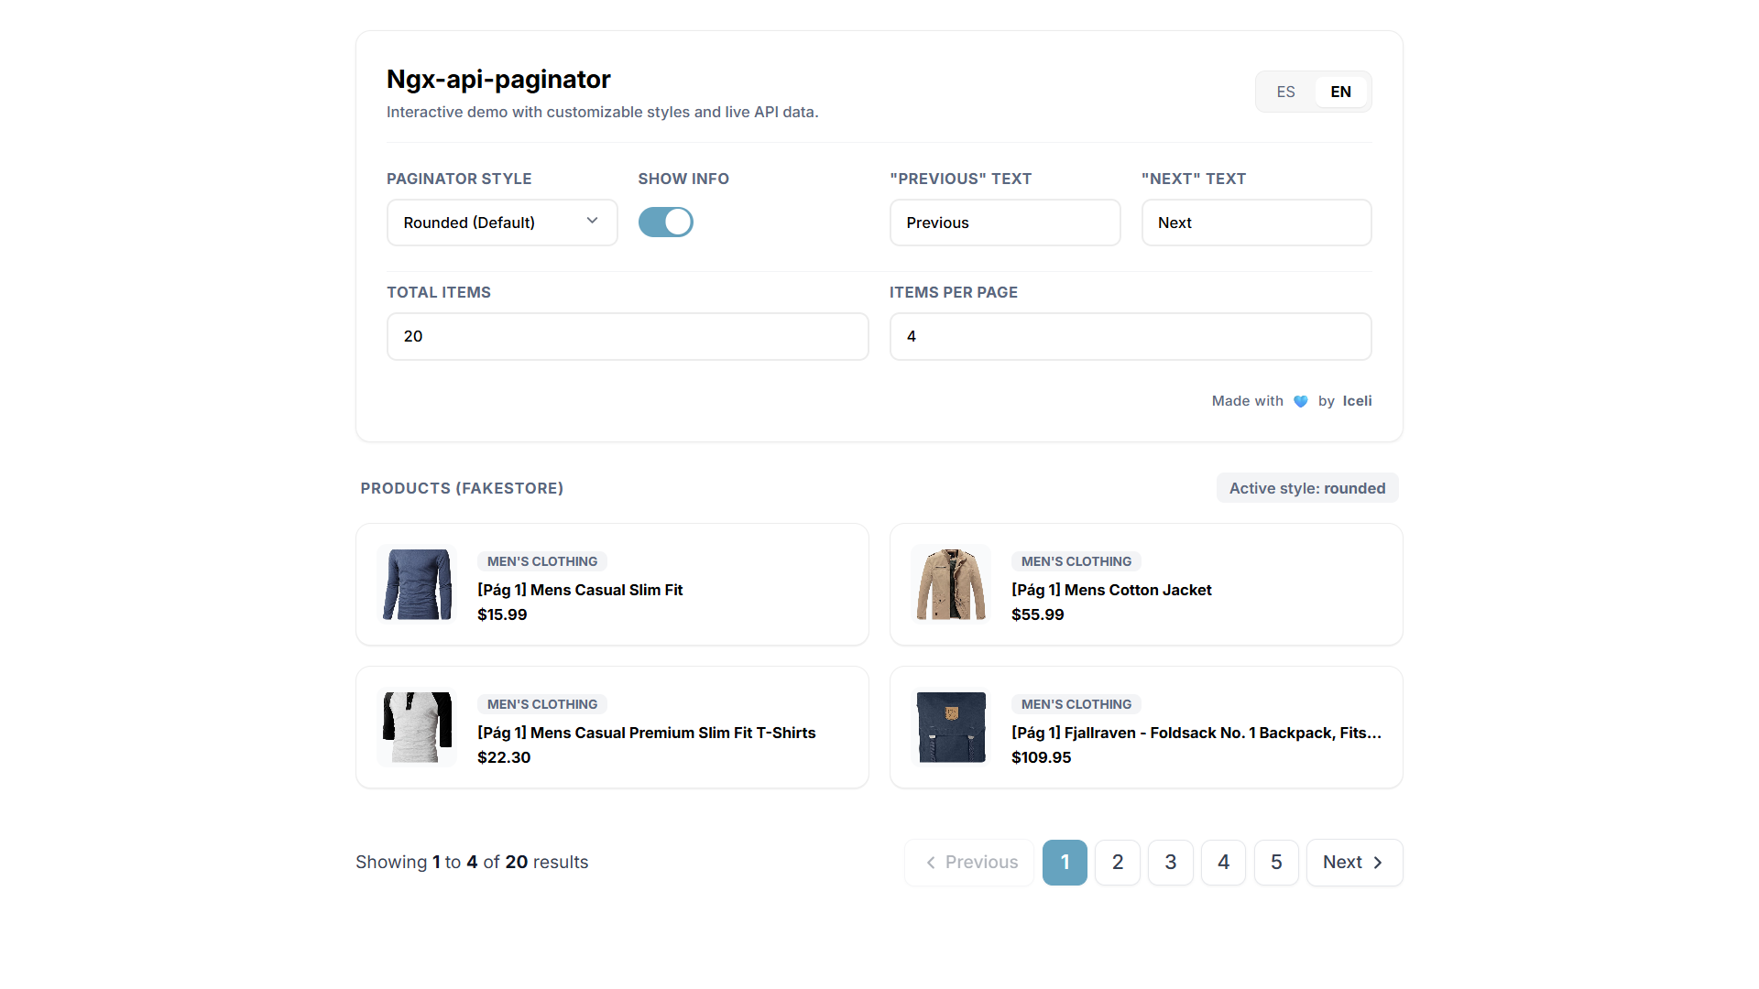Screen dimensions: 1759x989
Task: Open Mens Cotton Jacket thumbnail
Action: [x=951, y=584]
